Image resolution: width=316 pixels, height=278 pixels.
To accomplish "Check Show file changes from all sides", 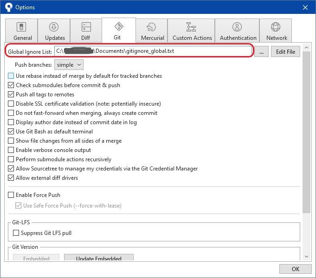I will [x=11, y=141].
